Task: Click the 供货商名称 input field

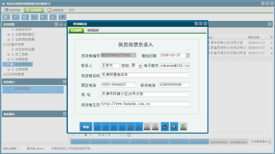Action: click(145, 75)
